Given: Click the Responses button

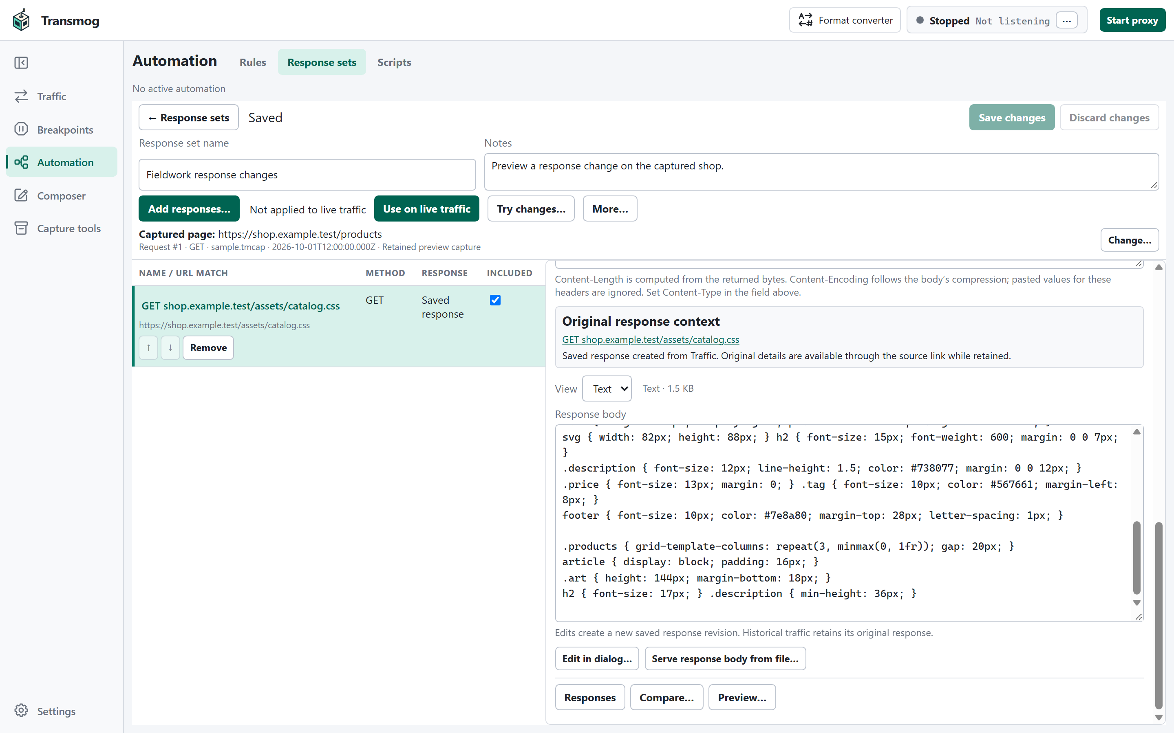Looking at the screenshot, I should point(589,697).
